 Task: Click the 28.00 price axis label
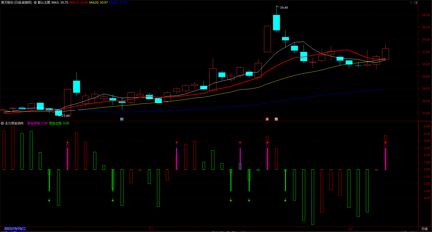coord(426,77)
